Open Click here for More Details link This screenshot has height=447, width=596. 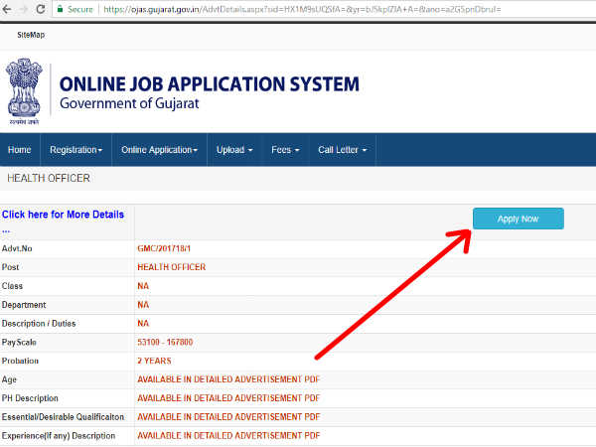click(64, 215)
